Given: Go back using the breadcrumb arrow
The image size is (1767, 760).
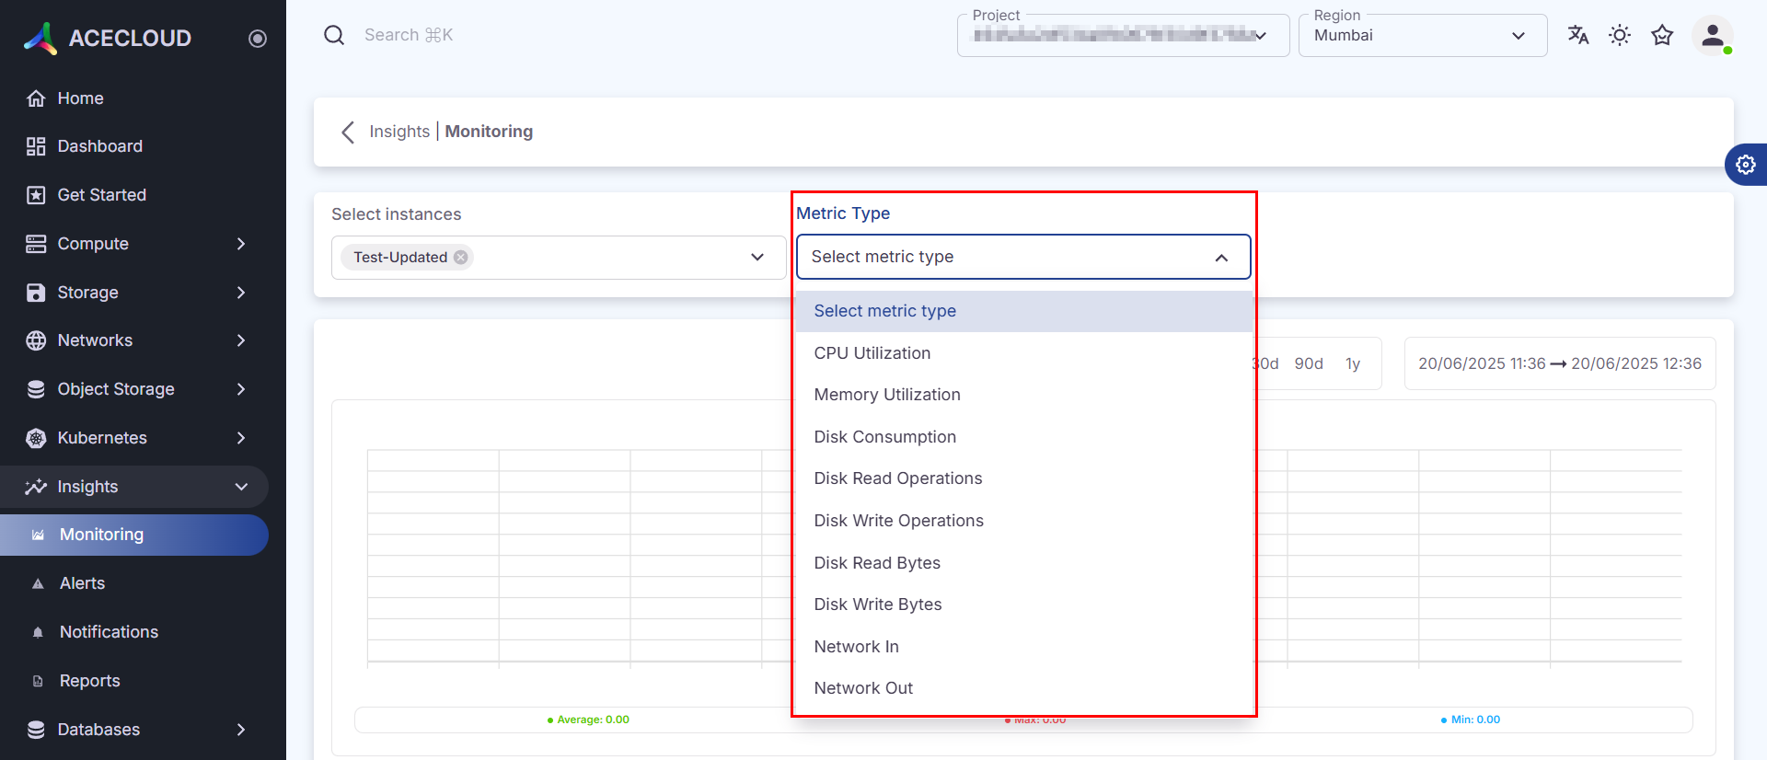Looking at the screenshot, I should point(348,132).
